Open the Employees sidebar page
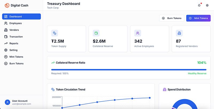This screenshot has height=109, width=214. pos(16,23)
